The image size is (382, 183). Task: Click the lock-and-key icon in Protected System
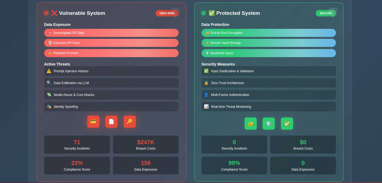251,123
